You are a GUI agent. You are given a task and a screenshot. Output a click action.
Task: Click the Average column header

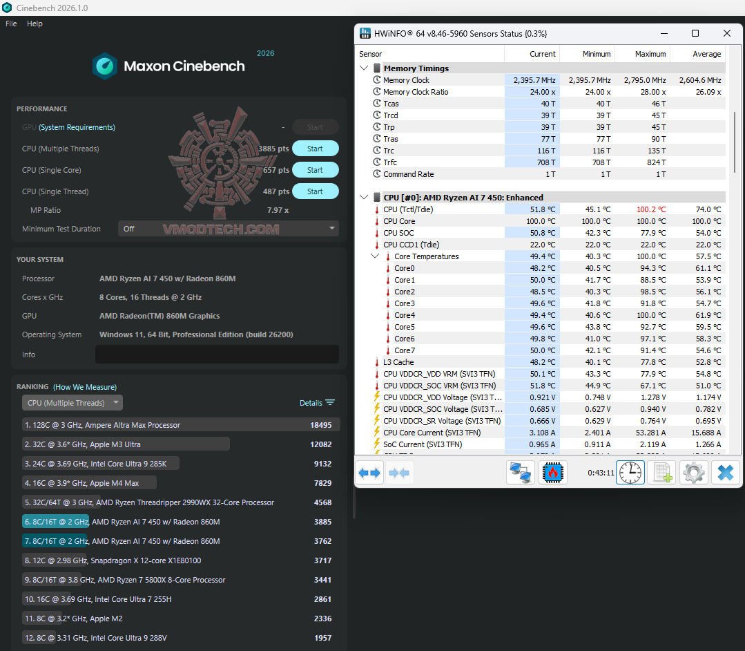[698, 54]
